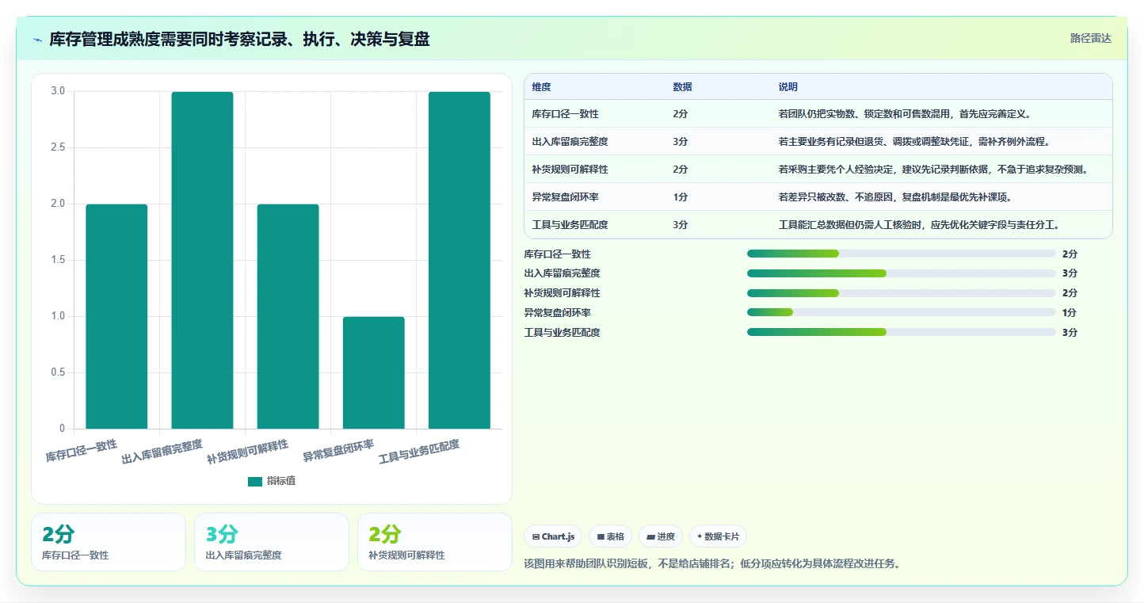The width and height of the screenshot is (1144, 603).
Task: Click the progress bar for 出入库留痕完整度
Action: pyautogui.click(x=902, y=273)
